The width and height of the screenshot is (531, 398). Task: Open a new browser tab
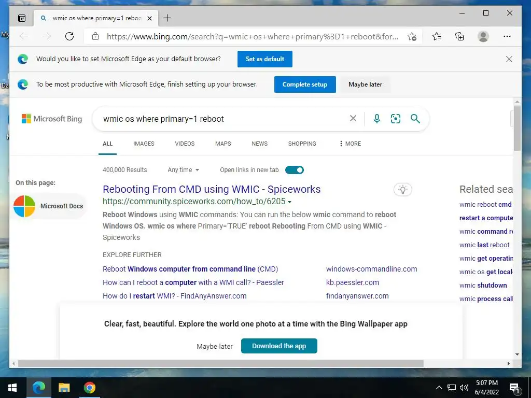[x=167, y=18]
